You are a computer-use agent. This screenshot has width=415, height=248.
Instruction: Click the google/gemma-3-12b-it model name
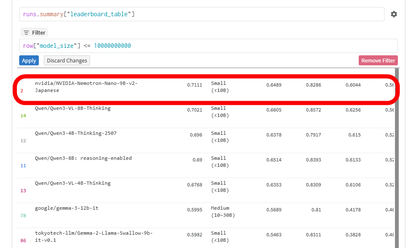pyautogui.click(x=67, y=208)
